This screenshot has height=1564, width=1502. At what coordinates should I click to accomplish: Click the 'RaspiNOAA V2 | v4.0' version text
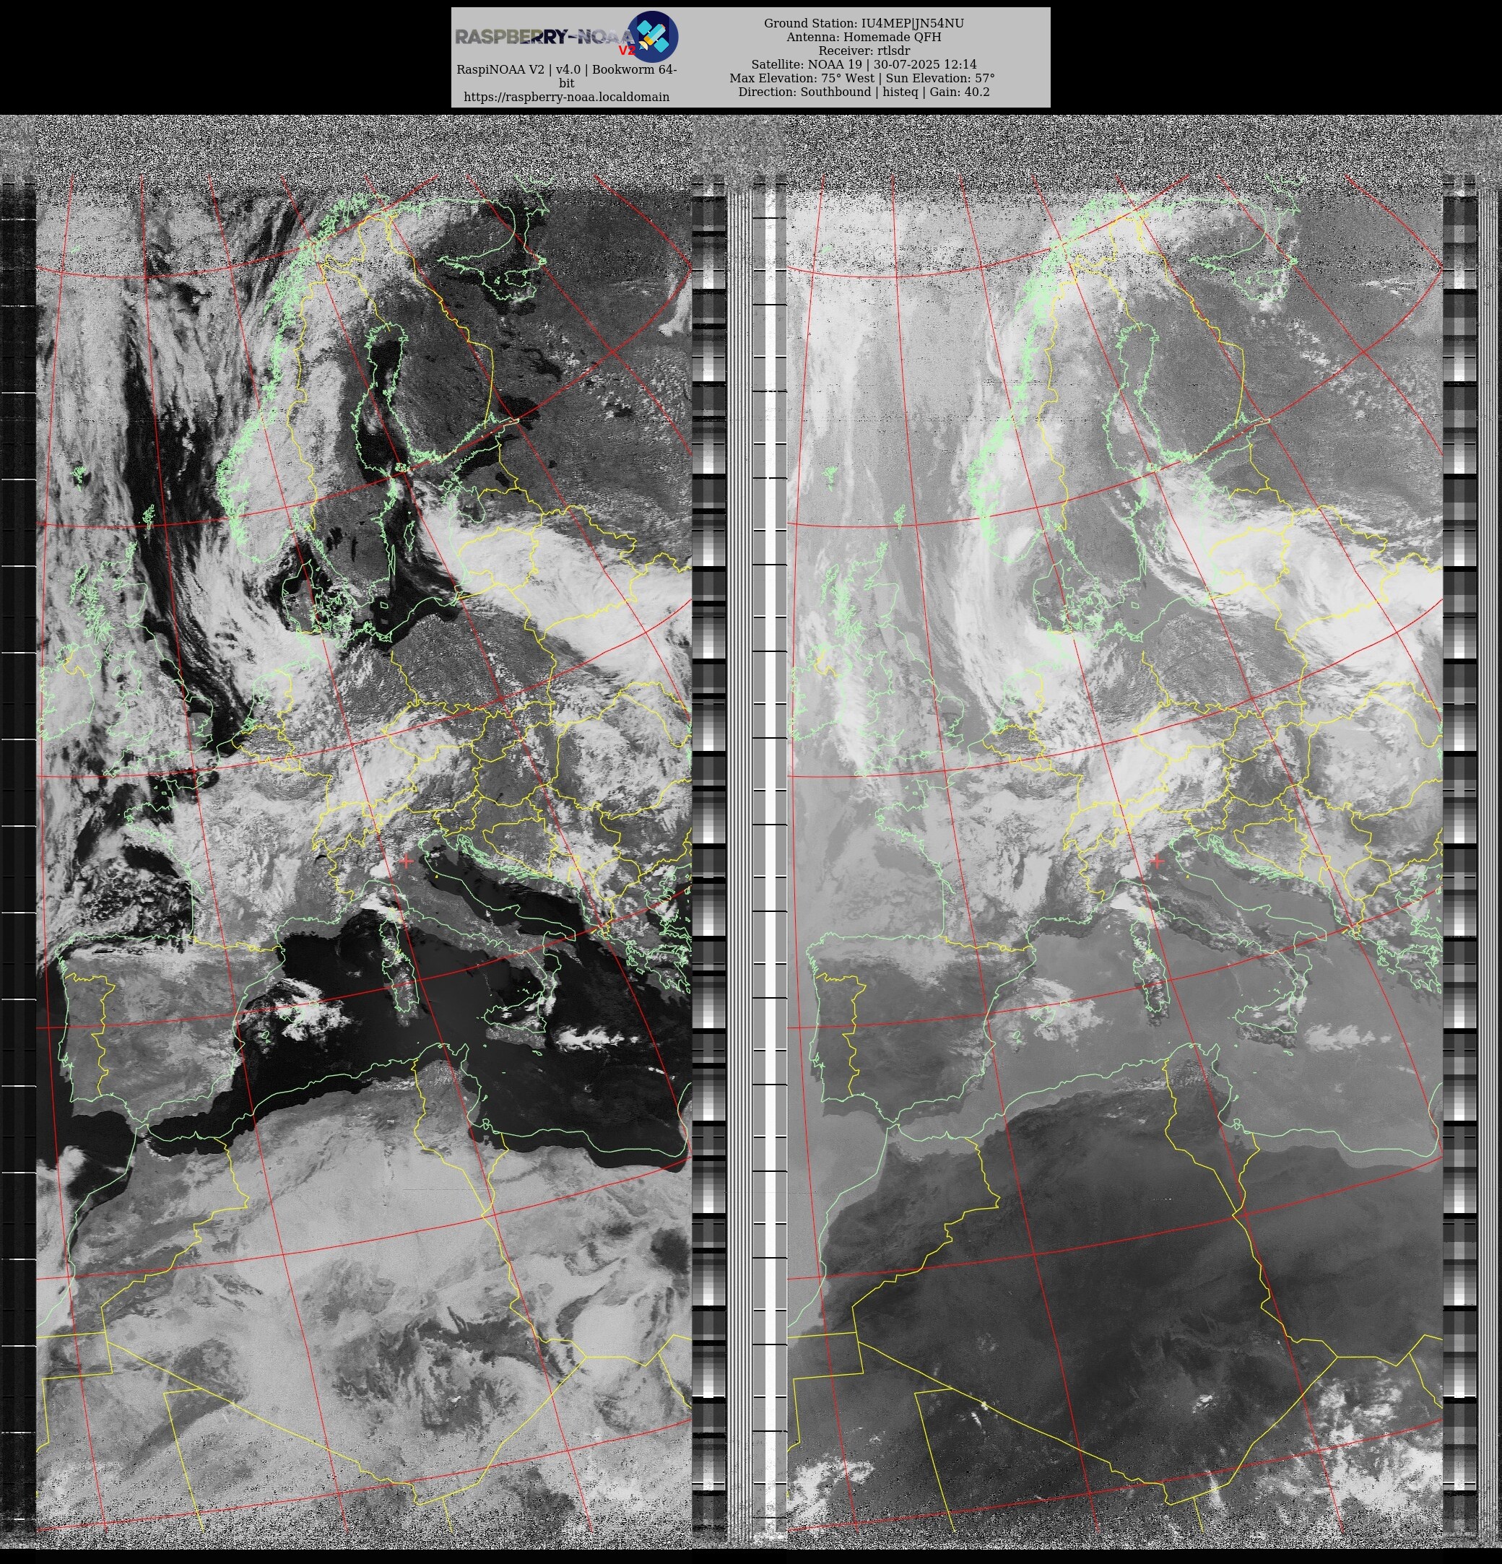567,76
